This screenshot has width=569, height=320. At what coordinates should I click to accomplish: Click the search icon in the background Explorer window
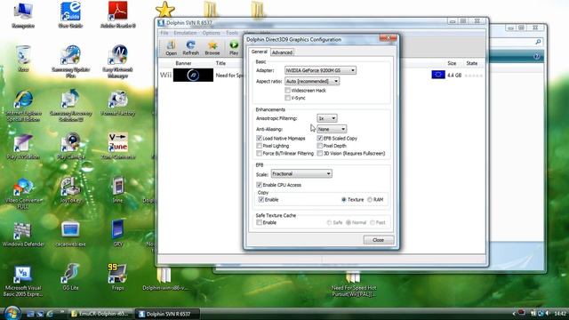point(538,42)
